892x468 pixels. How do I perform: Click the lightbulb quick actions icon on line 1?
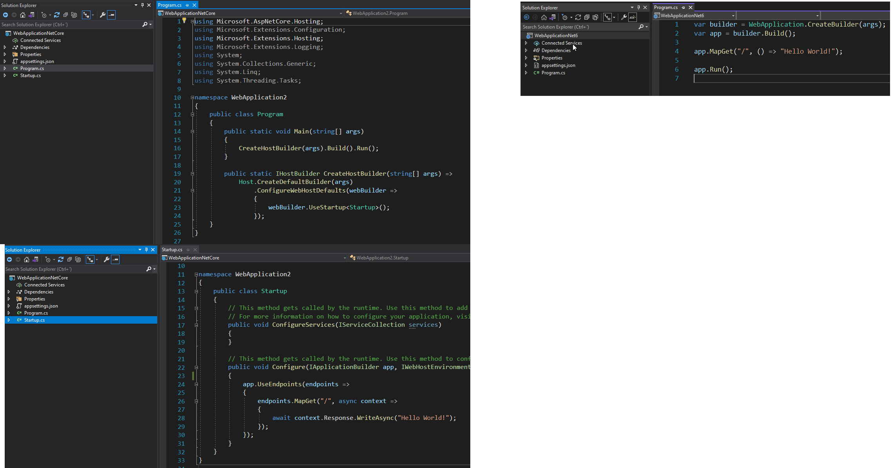pos(184,20)
